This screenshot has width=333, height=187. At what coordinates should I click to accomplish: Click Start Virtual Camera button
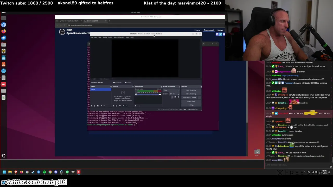coord(189,97)
